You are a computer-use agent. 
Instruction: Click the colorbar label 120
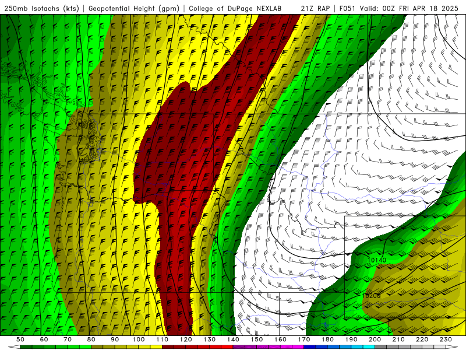pos(186,339)
